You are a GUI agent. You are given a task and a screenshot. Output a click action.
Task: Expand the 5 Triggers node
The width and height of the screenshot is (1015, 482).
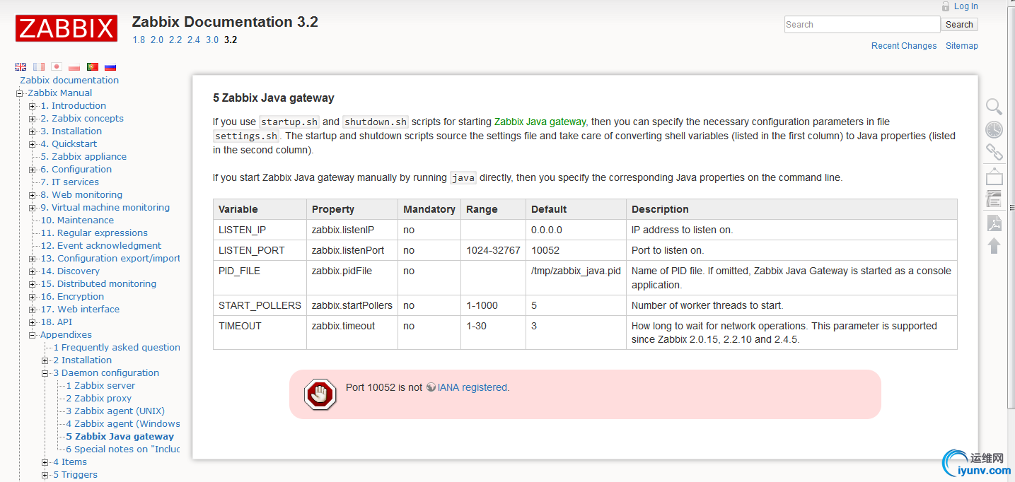(x=45, y=475)
